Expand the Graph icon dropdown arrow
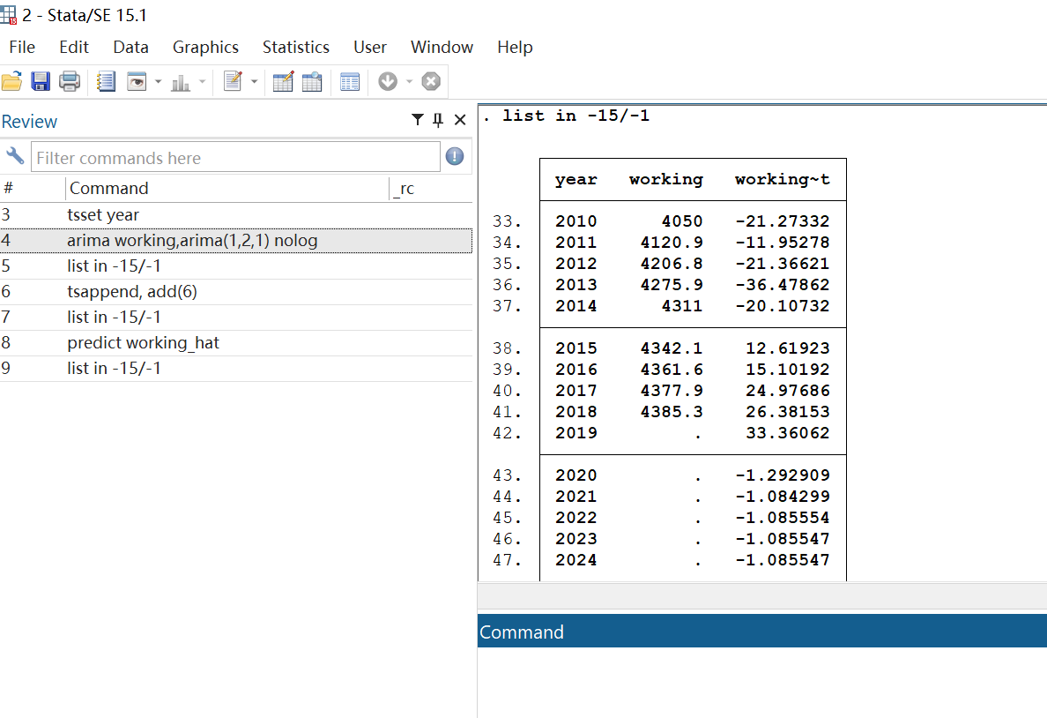 pos(202,82)
